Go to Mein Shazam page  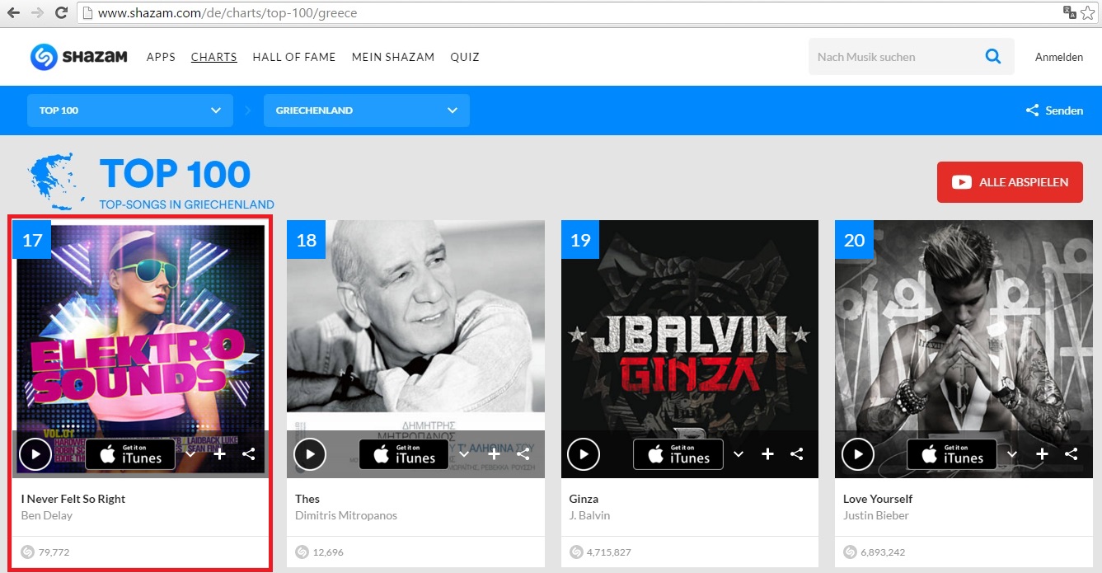[392, 57]
